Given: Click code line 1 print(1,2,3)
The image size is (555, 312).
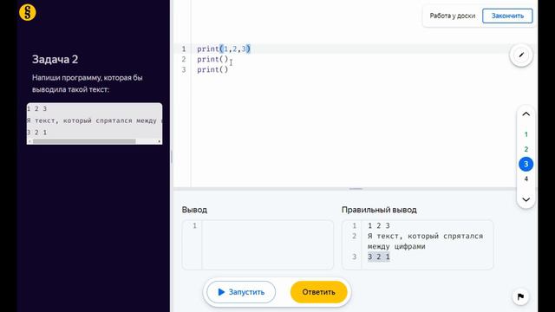Looking at the screenshot, I should [x=224, y=49].
